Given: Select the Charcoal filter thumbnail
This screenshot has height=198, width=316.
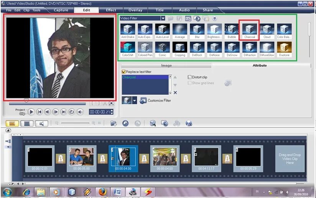Looking at the screenshot, I should pos(250,29).
